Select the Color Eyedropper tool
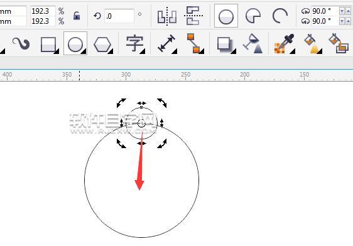This screenshot has height=246, width=353. (284, 44)
